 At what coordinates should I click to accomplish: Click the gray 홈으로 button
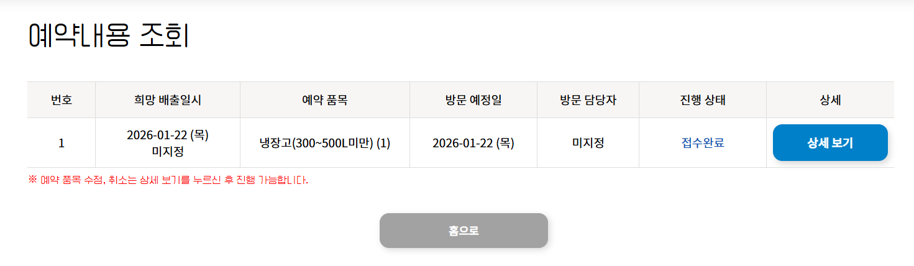(x=464, y=231)
